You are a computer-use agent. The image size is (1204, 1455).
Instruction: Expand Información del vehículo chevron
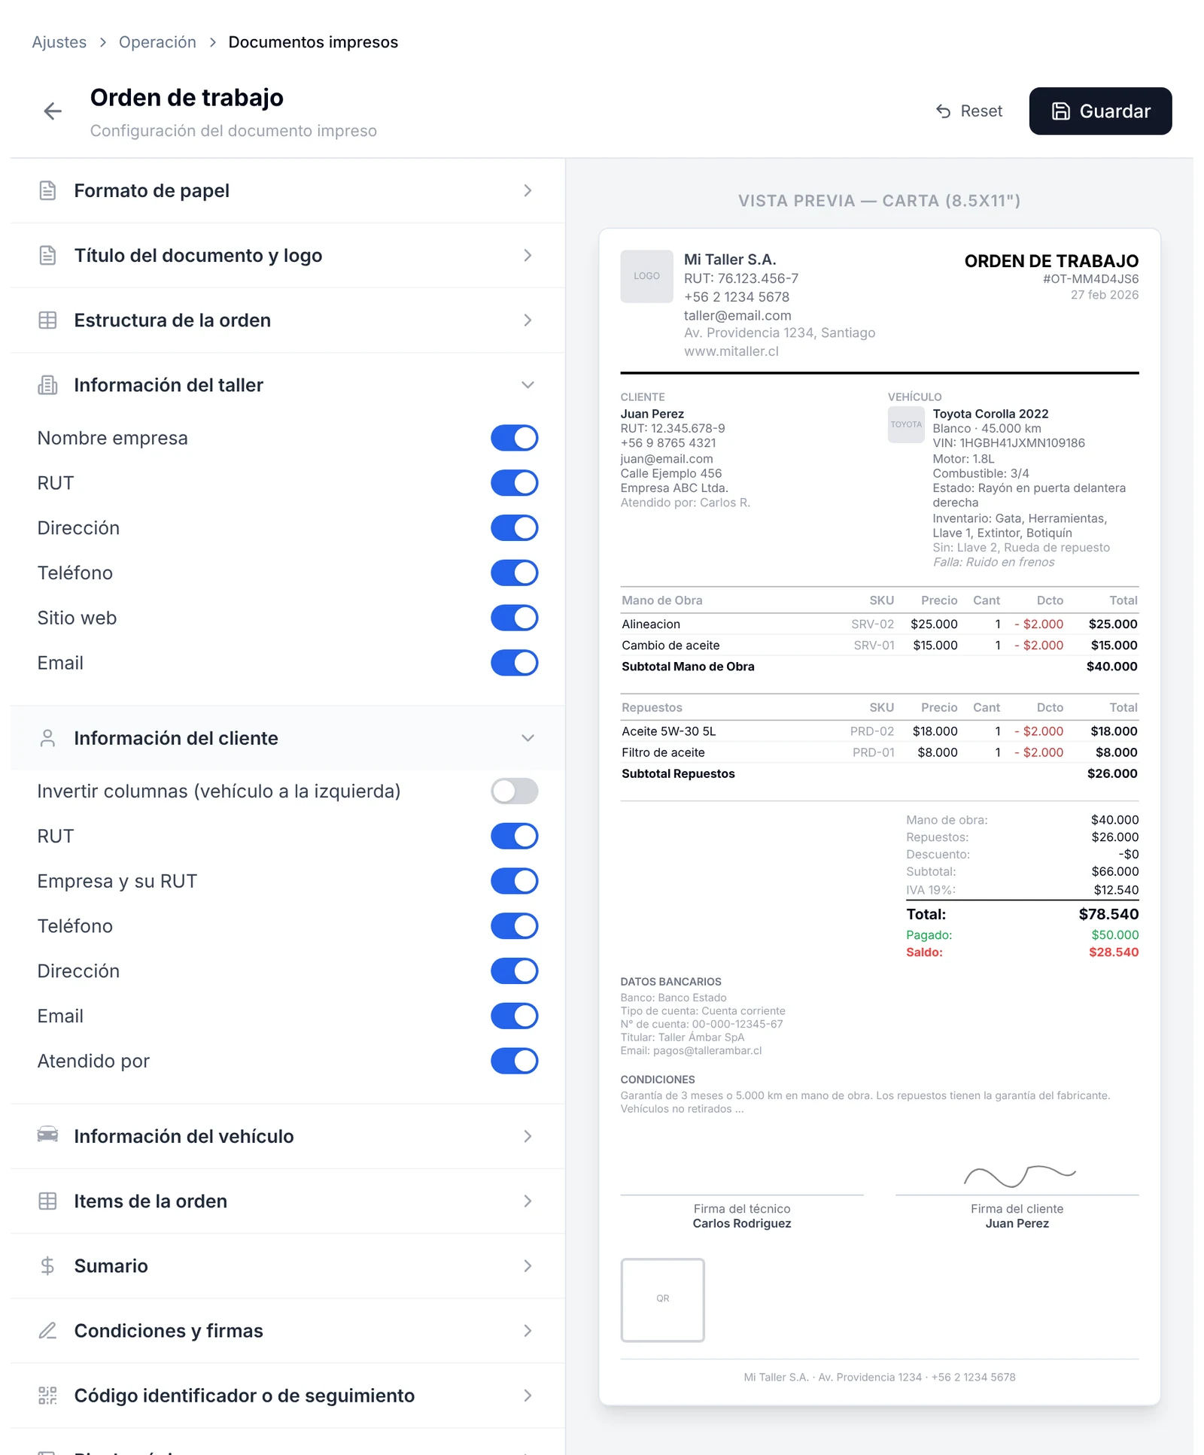pos(528,1136)
